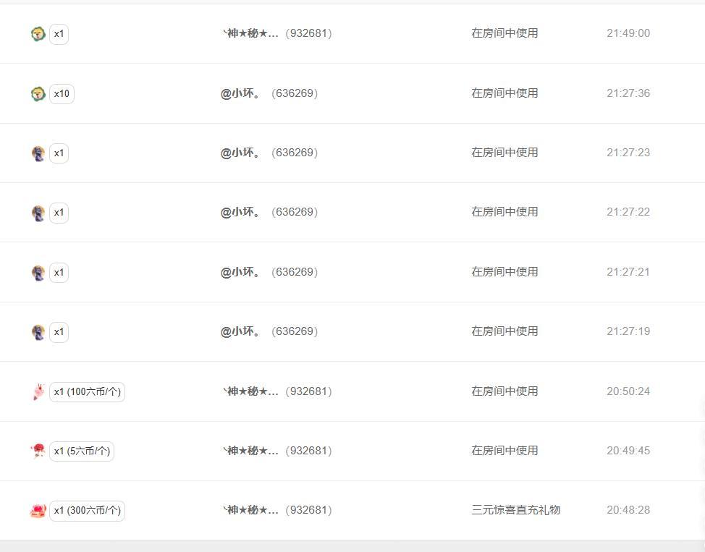This screenshot has height=552, width=705.
Task: Click the 21:27:36 timestamp
Action: click(x=628, y=93)
